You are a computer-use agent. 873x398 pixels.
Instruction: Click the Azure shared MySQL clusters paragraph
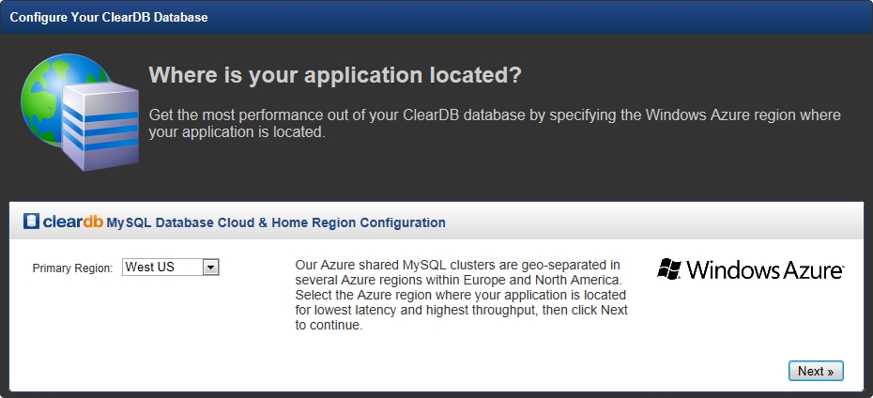[x=462, y=295]
